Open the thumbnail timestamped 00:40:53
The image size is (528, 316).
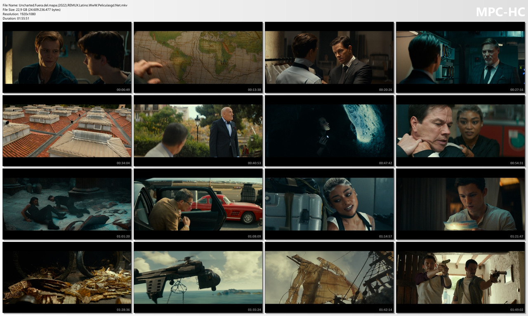tap(198, 131)
